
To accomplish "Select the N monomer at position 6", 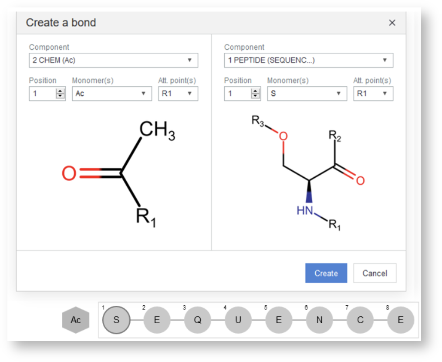I will click(319, 320).
